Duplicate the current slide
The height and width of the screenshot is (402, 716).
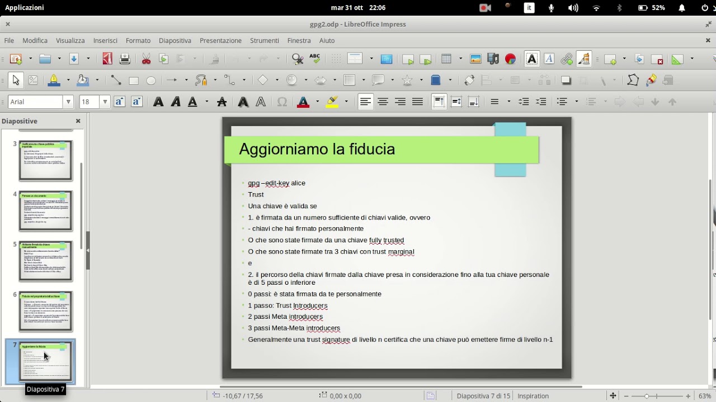(x=640, y=59)
